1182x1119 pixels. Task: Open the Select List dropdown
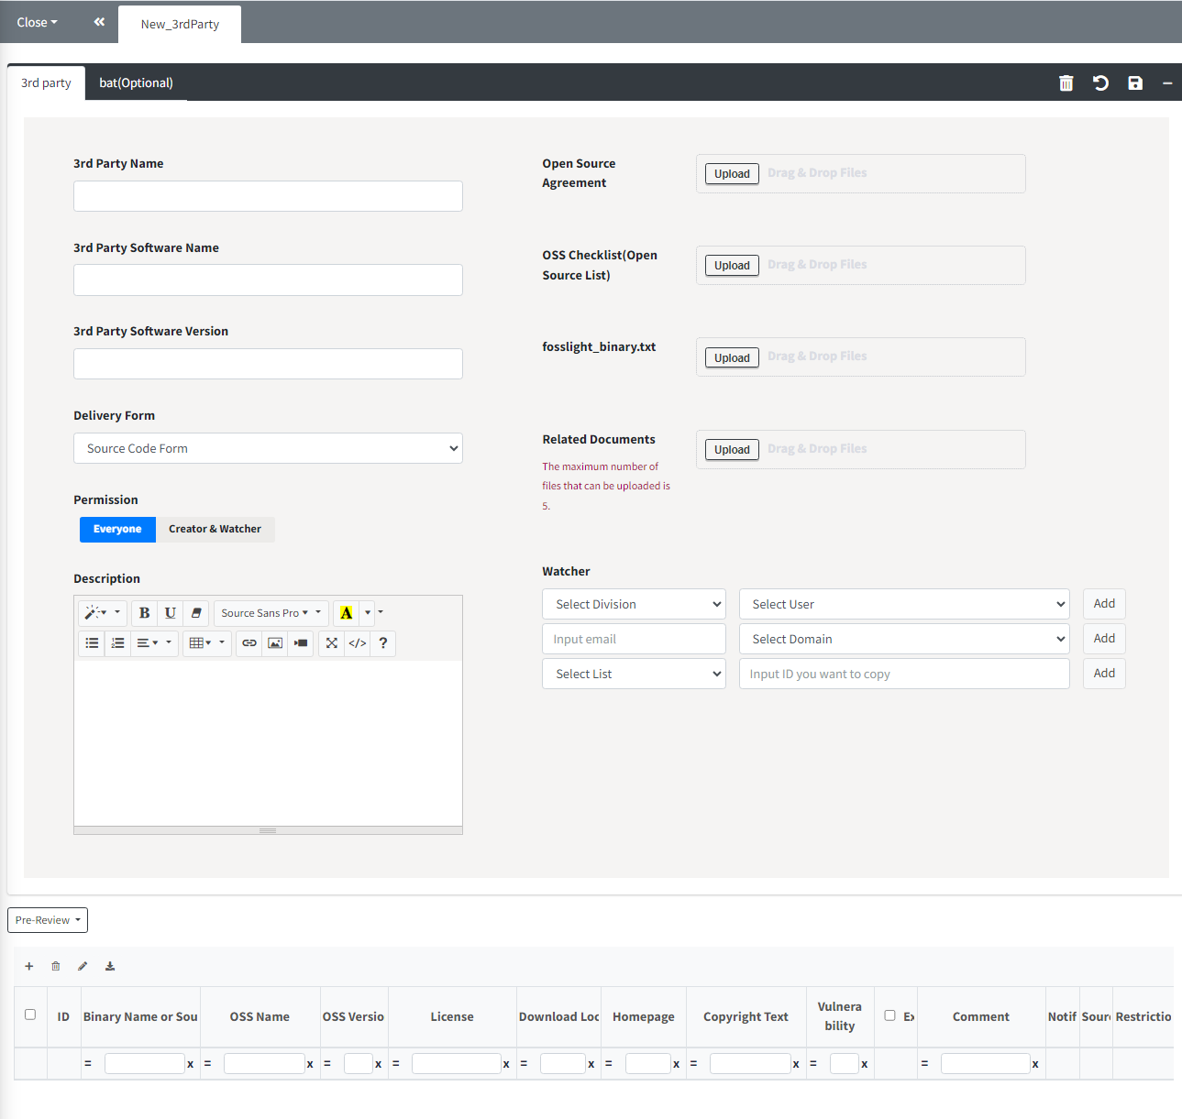[634, 674]
